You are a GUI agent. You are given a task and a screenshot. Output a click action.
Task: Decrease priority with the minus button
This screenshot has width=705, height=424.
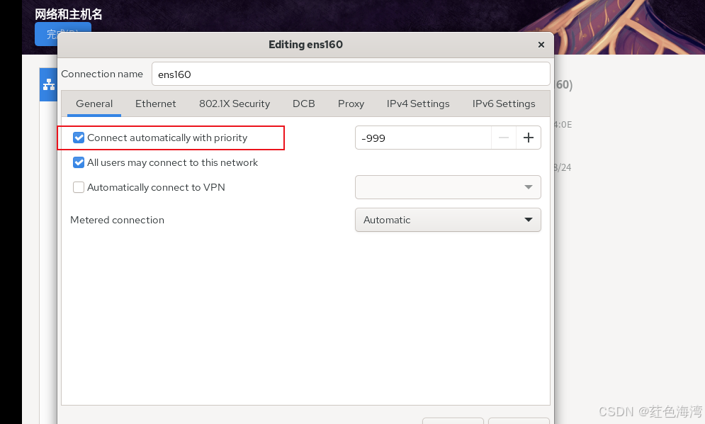click(x=504, y=138)
